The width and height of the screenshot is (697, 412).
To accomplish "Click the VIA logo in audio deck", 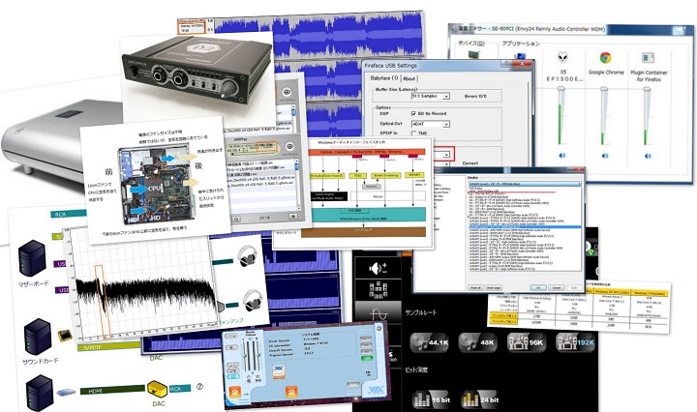I will tap(376, 391).
